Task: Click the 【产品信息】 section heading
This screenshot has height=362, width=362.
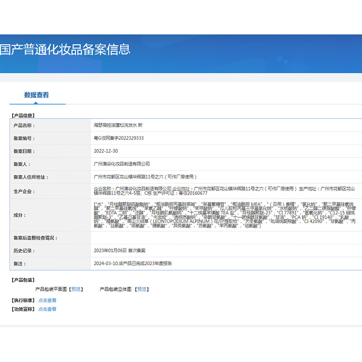Action: point(23,115)
